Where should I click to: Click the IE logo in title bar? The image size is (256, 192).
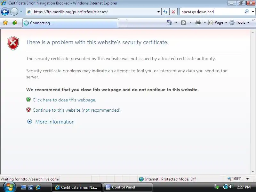[4, 3]
